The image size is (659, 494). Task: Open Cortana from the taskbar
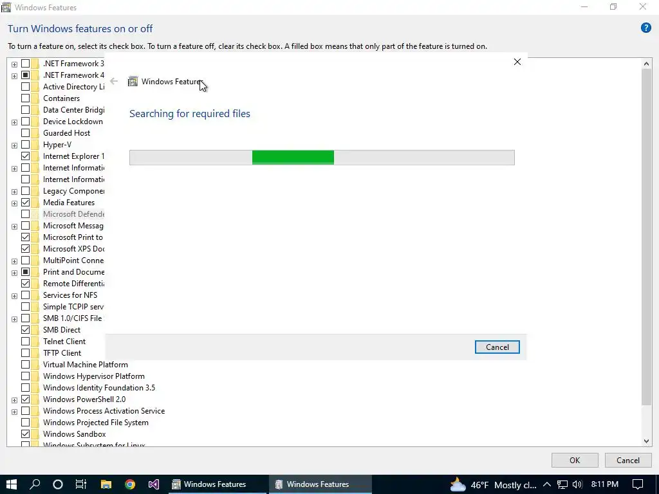pos(58,484)
